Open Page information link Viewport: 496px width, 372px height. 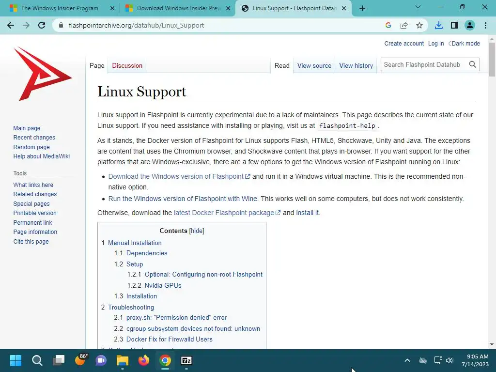pos(35,232)
